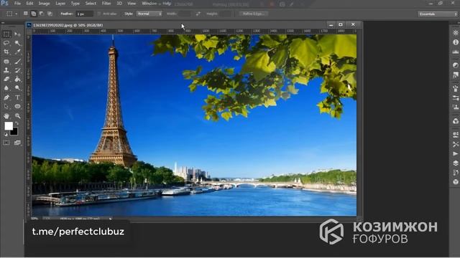
Task: Click the document title bar 13619872992020Z.jpeg
Action: (x=68, y=25)
